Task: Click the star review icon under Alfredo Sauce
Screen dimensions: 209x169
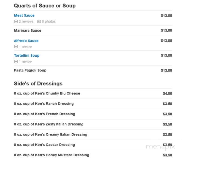Action: 16,47
